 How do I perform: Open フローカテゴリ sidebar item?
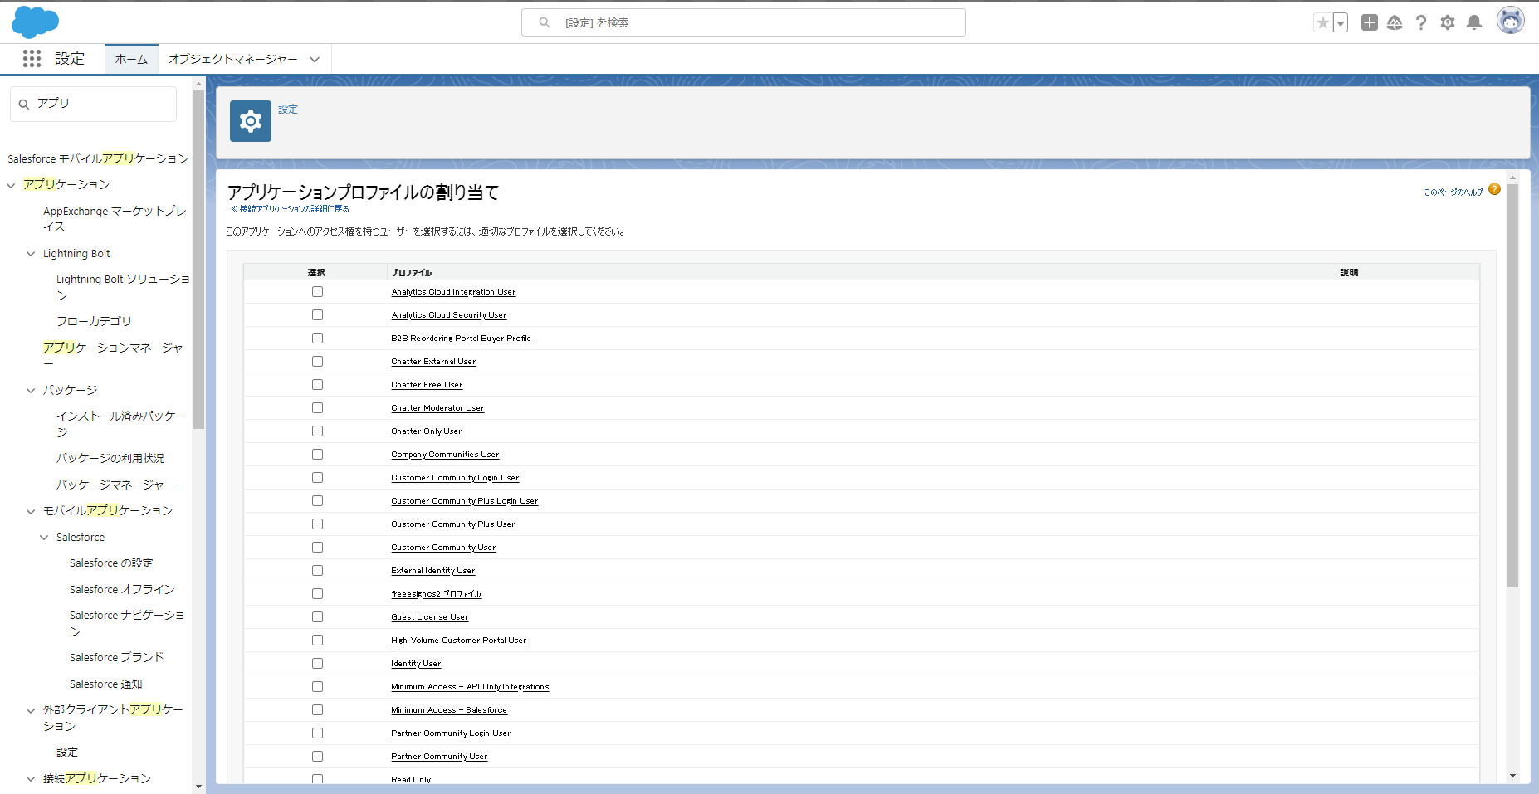click(94, 321)
